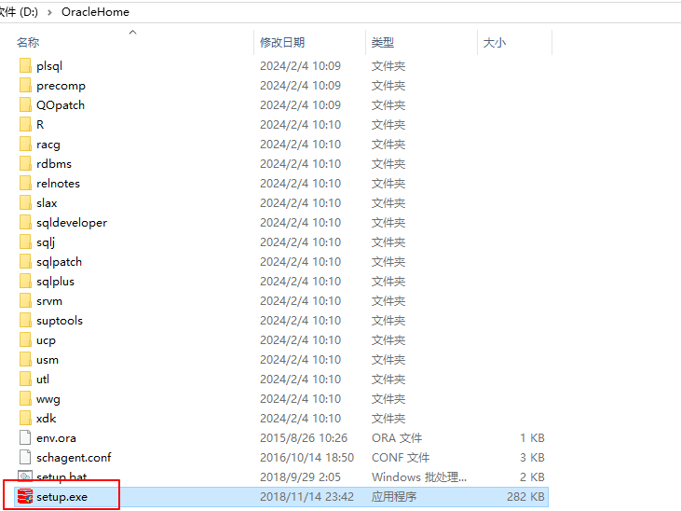This screenshot has width=681, height=511.
Task: Click the Windows 批处理... type cell
Action: [x=419, y=477]
